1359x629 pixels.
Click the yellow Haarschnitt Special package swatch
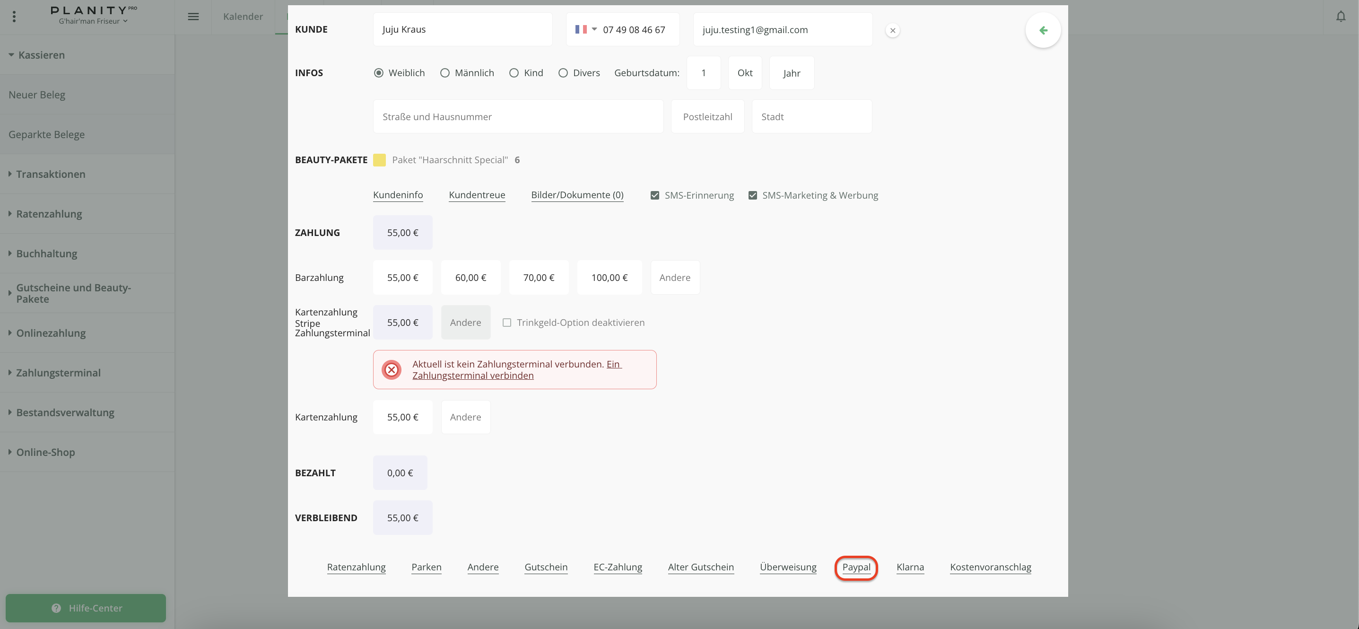click(379, 160)
